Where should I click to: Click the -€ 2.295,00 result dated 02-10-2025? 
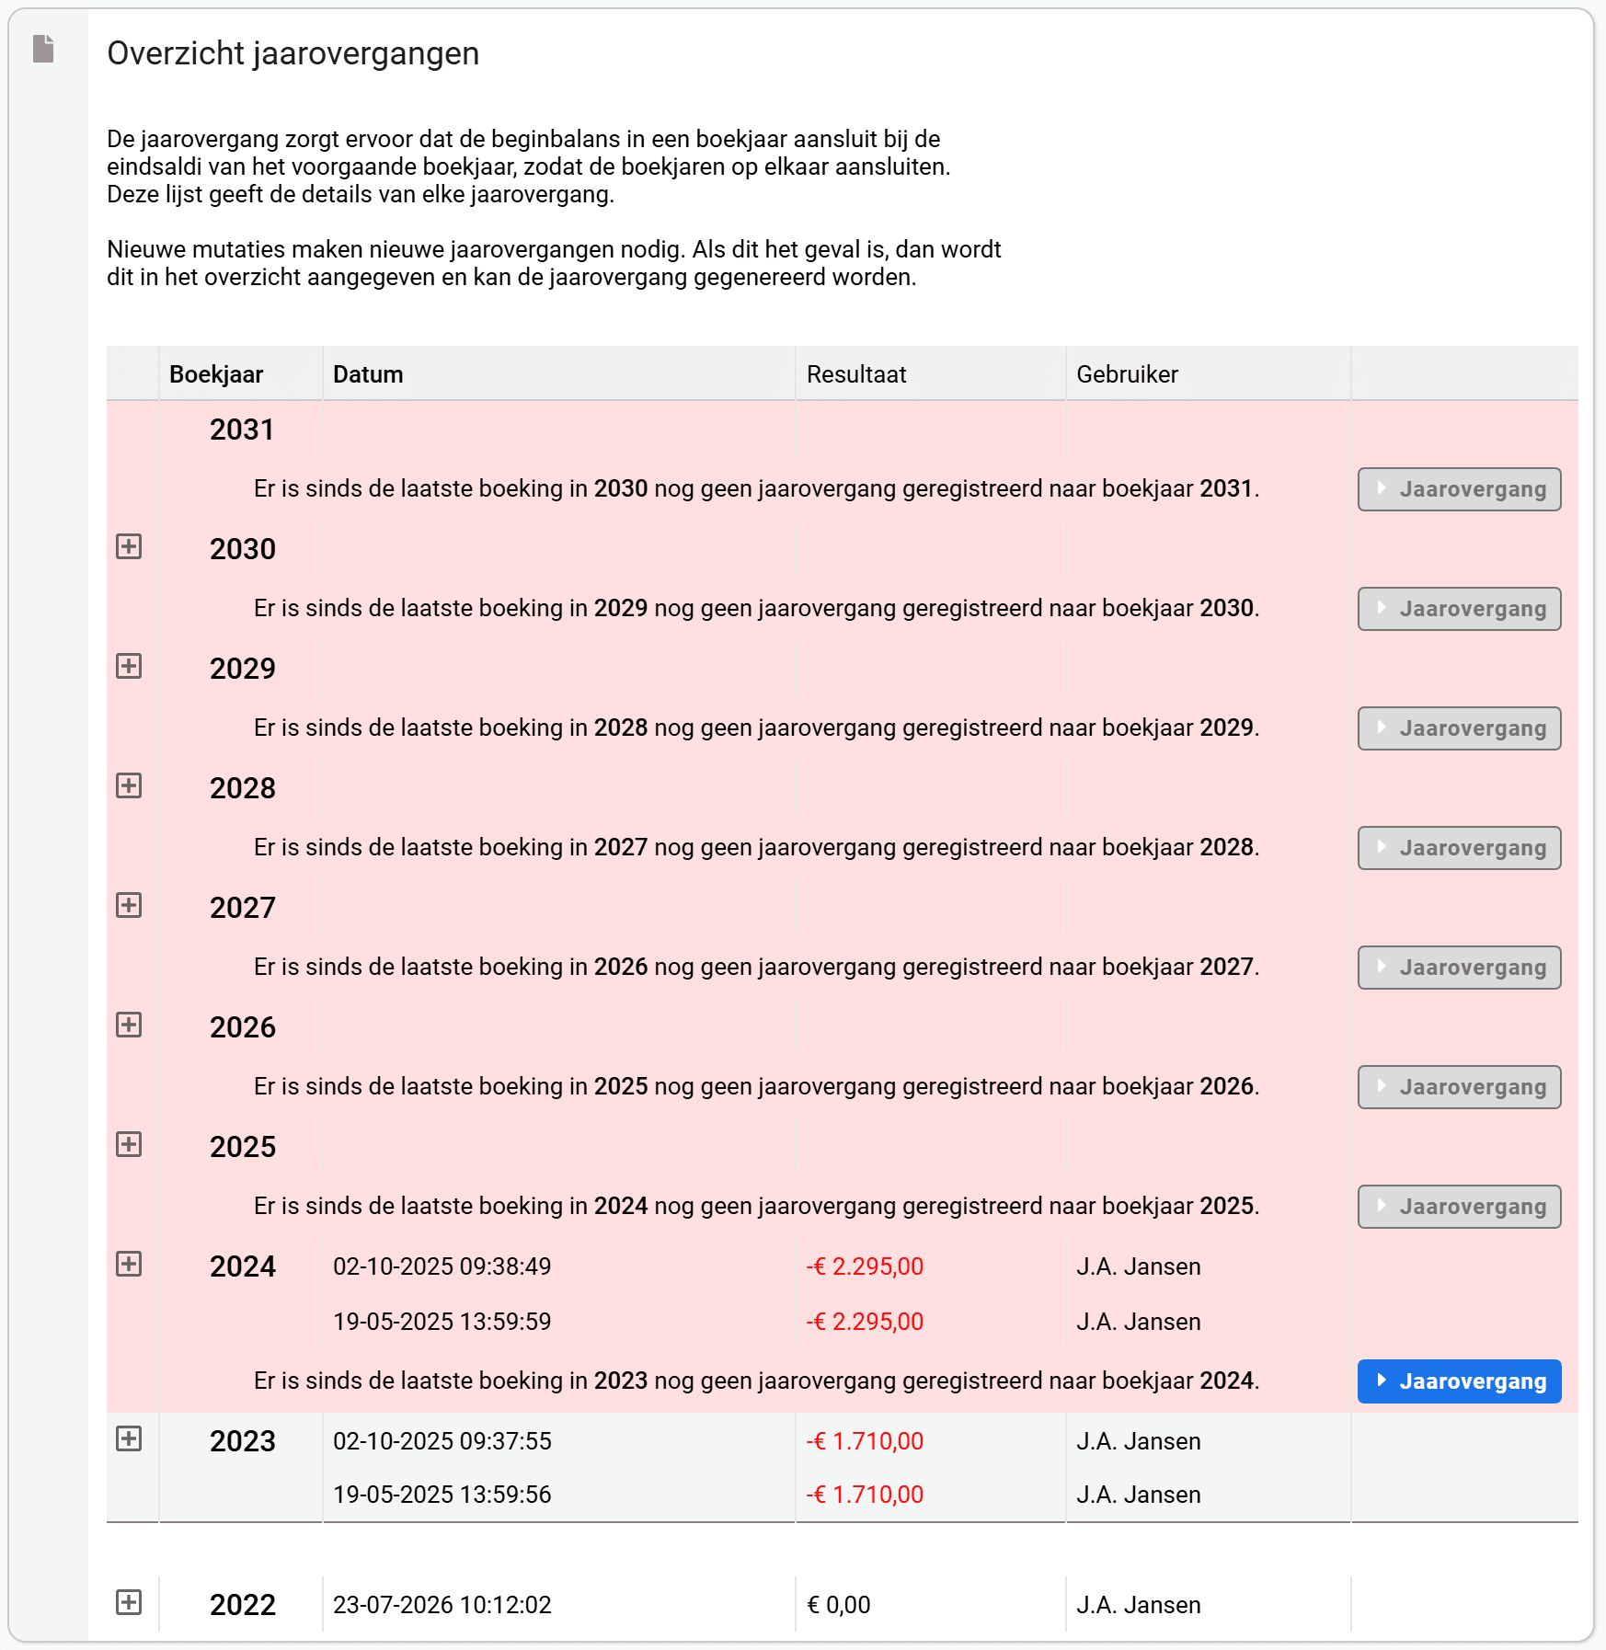point(865,1266)
